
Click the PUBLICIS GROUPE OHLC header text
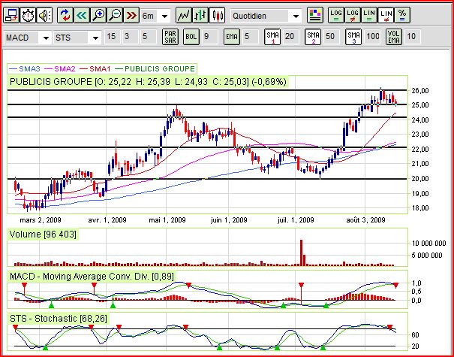coord(148,82)
